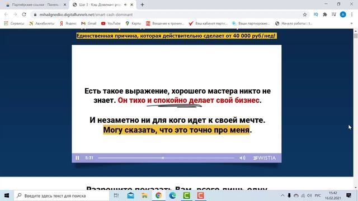Open system volume tray icon

pos(309,195)
